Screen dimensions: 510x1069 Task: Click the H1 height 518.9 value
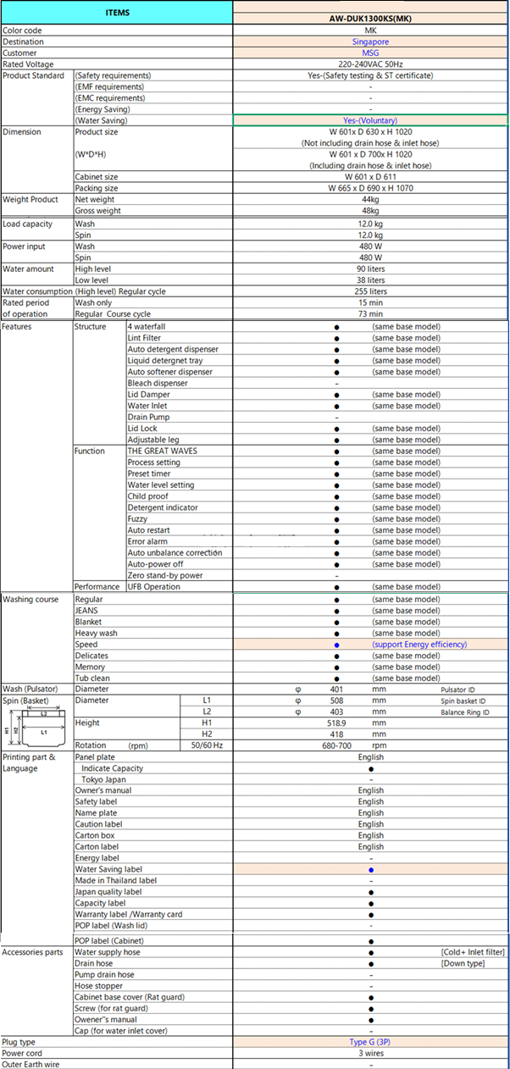click(336, 723)
